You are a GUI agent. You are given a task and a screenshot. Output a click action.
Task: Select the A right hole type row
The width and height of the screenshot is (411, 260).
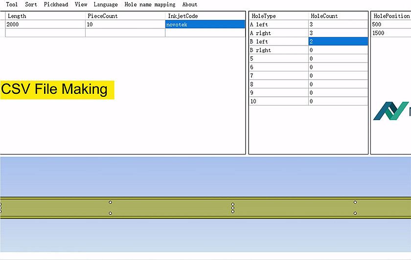[278, 33]
